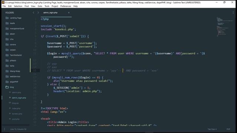The width and height of the screenshot is (237, 133).
Task: Expand the corona folder
Action: [x=11, y=45]
